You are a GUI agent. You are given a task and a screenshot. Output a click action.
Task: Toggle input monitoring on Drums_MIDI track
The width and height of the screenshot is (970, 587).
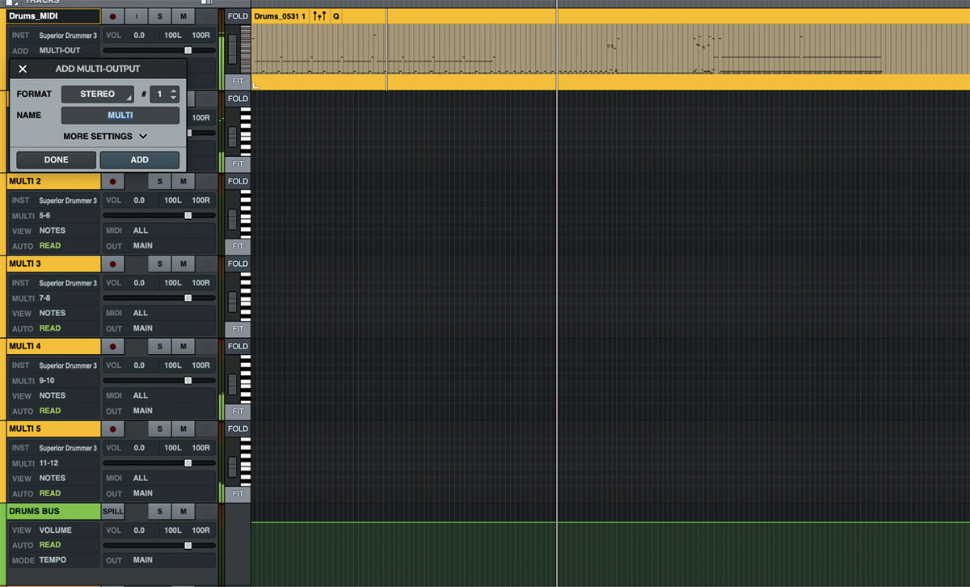tap(137, 16)
